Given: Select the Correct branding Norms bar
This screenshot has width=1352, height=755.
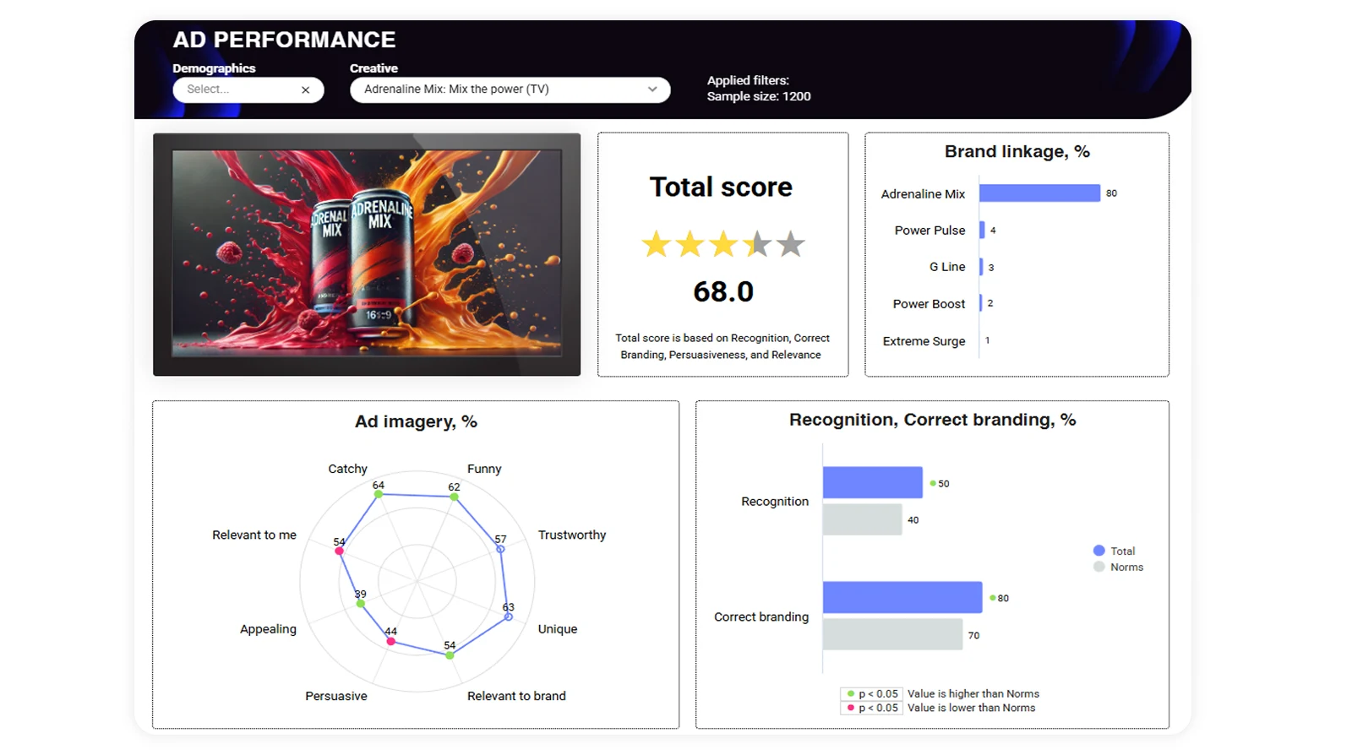Looking at the screenshot, I should click(892, 634).
